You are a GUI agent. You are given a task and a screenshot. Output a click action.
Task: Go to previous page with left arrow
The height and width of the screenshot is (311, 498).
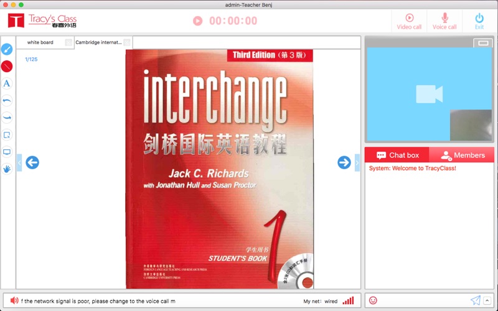click(32, 162)
